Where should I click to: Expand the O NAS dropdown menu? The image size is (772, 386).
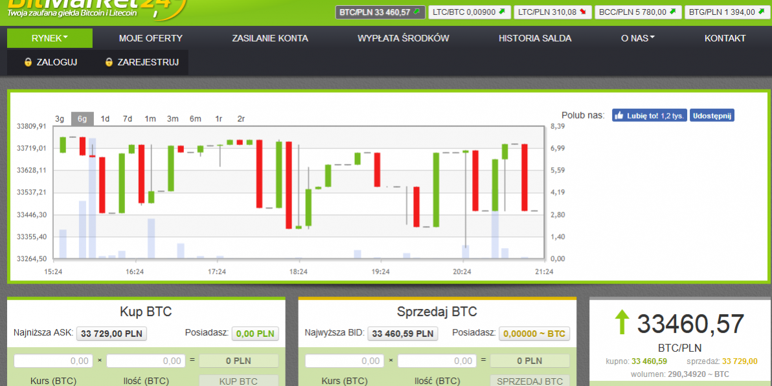(637, 38)
